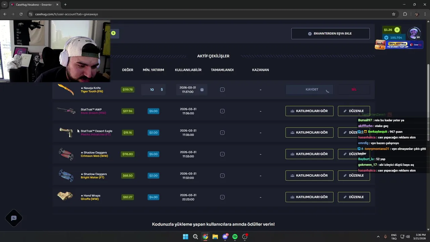View participants for the Desert Eagle giveaway
Viewport: 430px width, 242px height.
309,132
